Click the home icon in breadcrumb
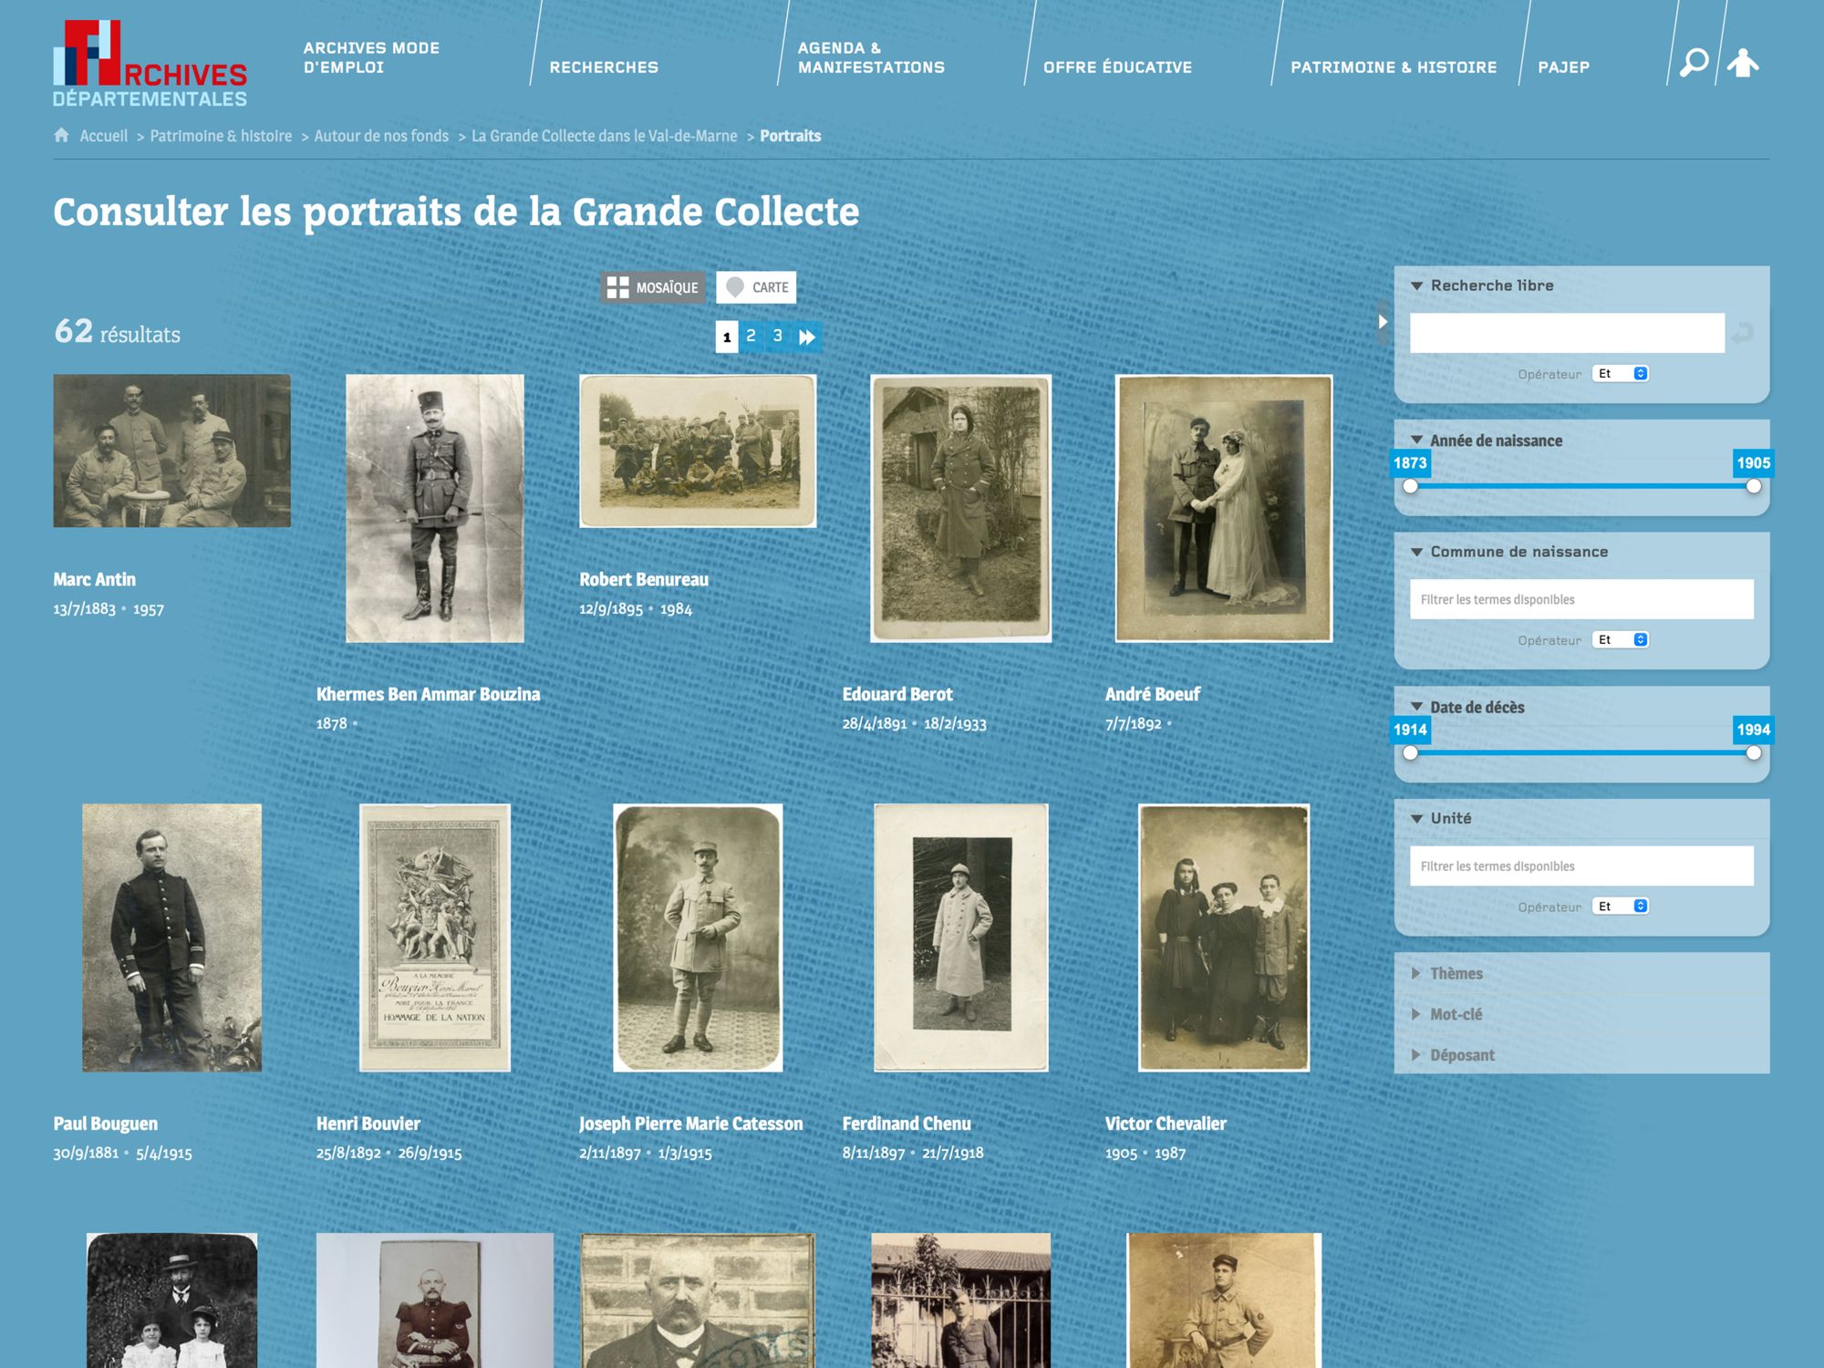1824x1368 pixels. (61, 136)
